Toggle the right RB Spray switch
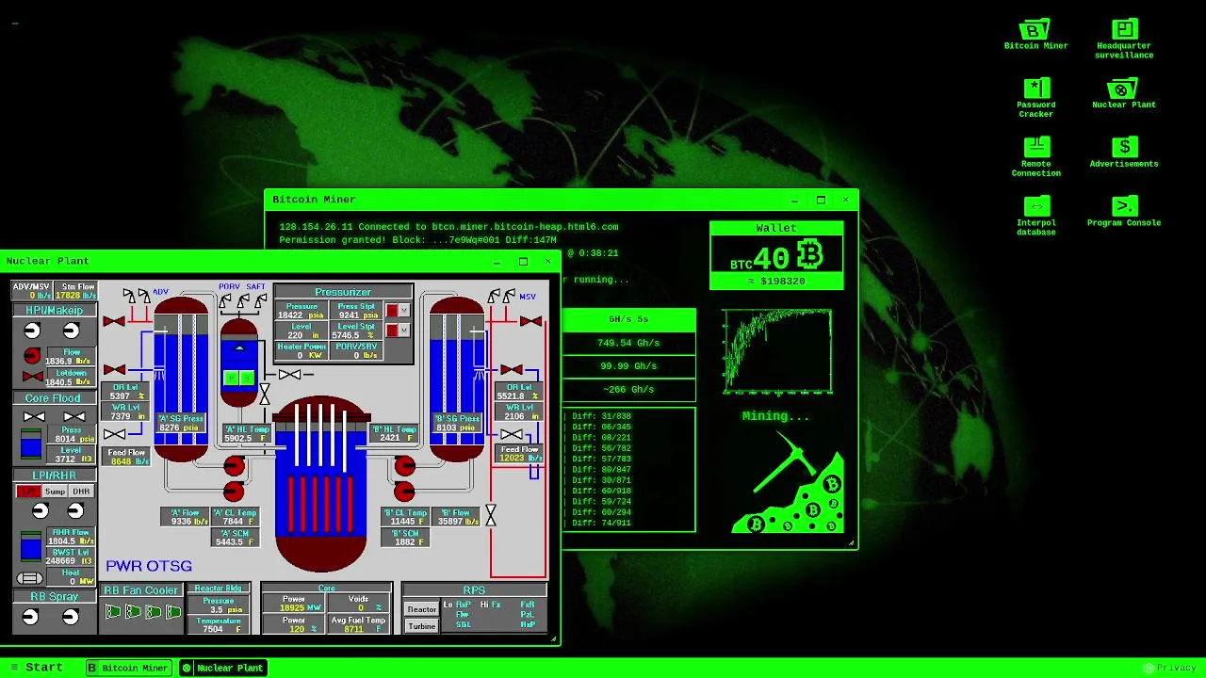Viewport: 1206px width, 678px height. [71, 616]
